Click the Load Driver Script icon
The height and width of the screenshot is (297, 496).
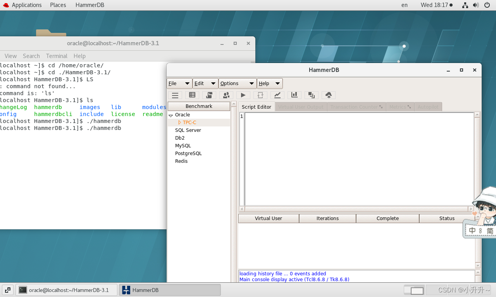click(209, 95)
